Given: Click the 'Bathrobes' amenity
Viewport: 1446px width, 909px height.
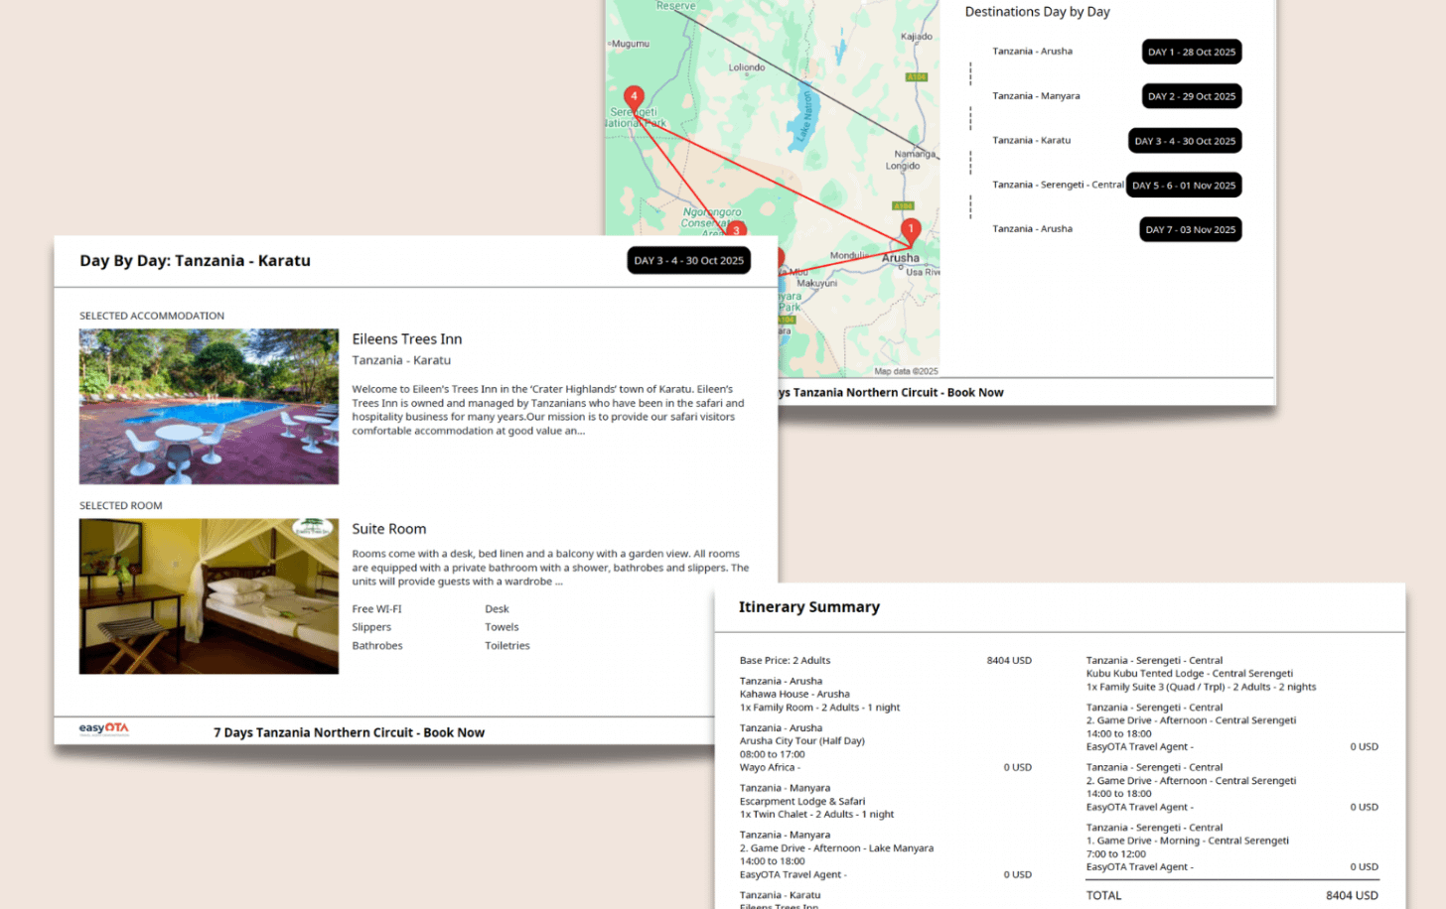Looking at the screenshot, I should (x=377, y=646).
